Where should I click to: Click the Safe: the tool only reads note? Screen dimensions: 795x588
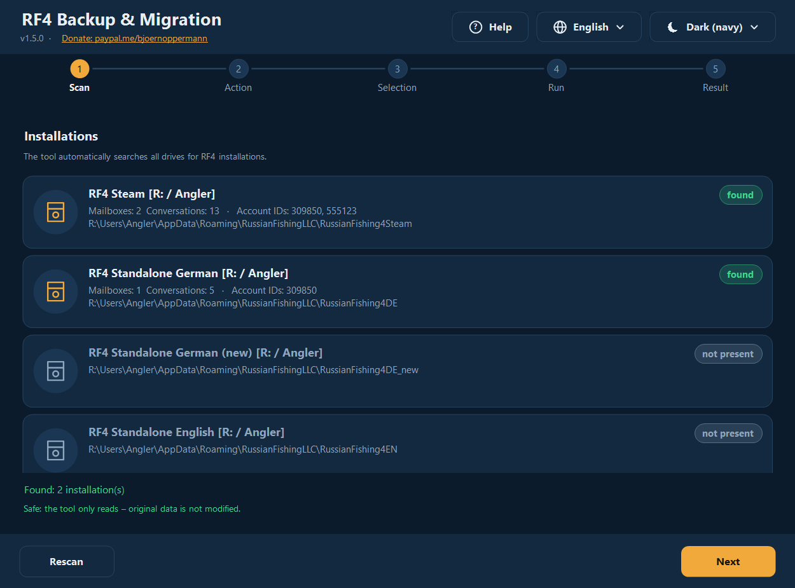pos(132,509)
